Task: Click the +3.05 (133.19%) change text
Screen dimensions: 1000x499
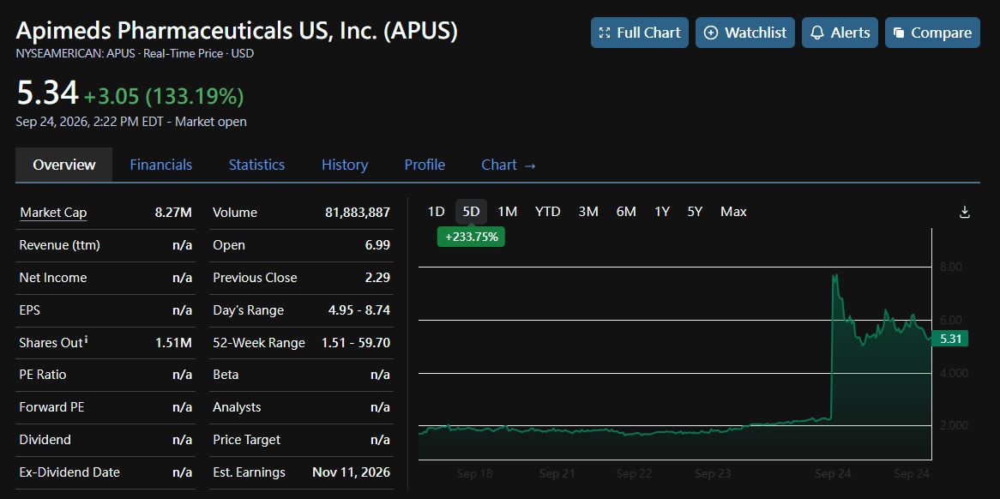Action: 164,96
